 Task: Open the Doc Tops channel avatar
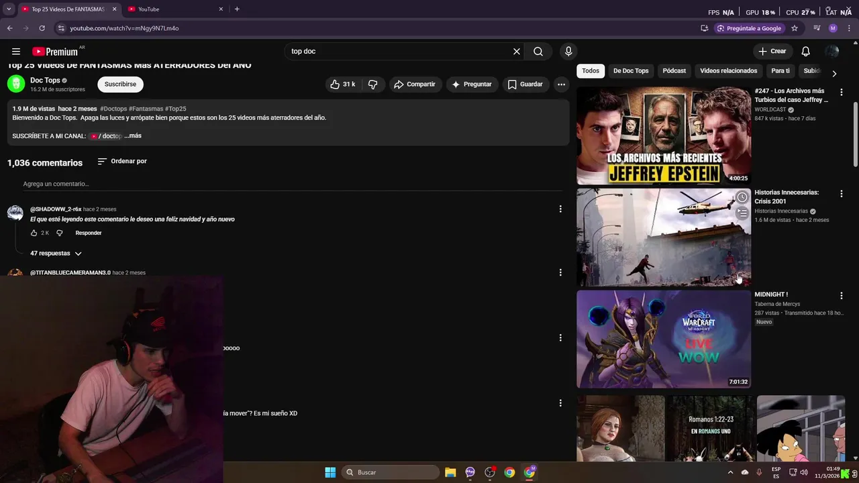(x=16, y=84)
